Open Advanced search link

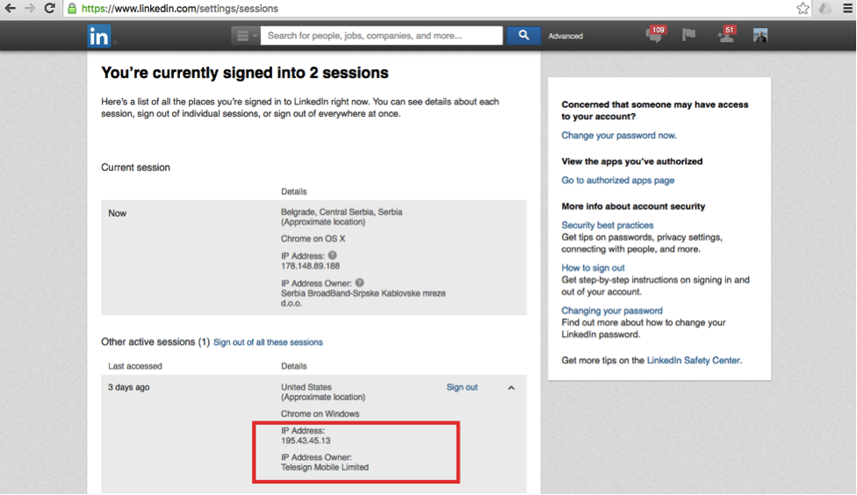[x=565, y=36]
